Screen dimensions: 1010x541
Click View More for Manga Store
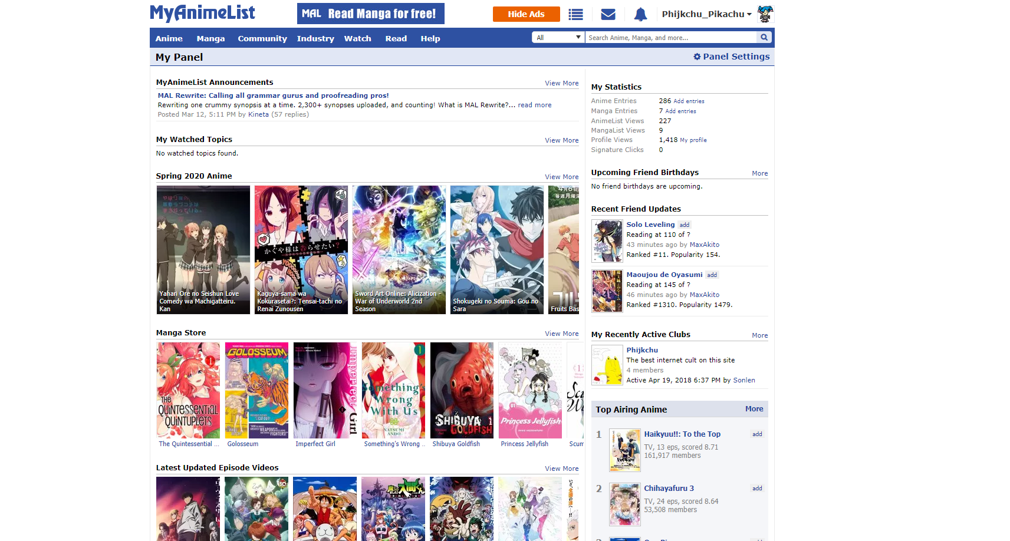tap(562, 334)
